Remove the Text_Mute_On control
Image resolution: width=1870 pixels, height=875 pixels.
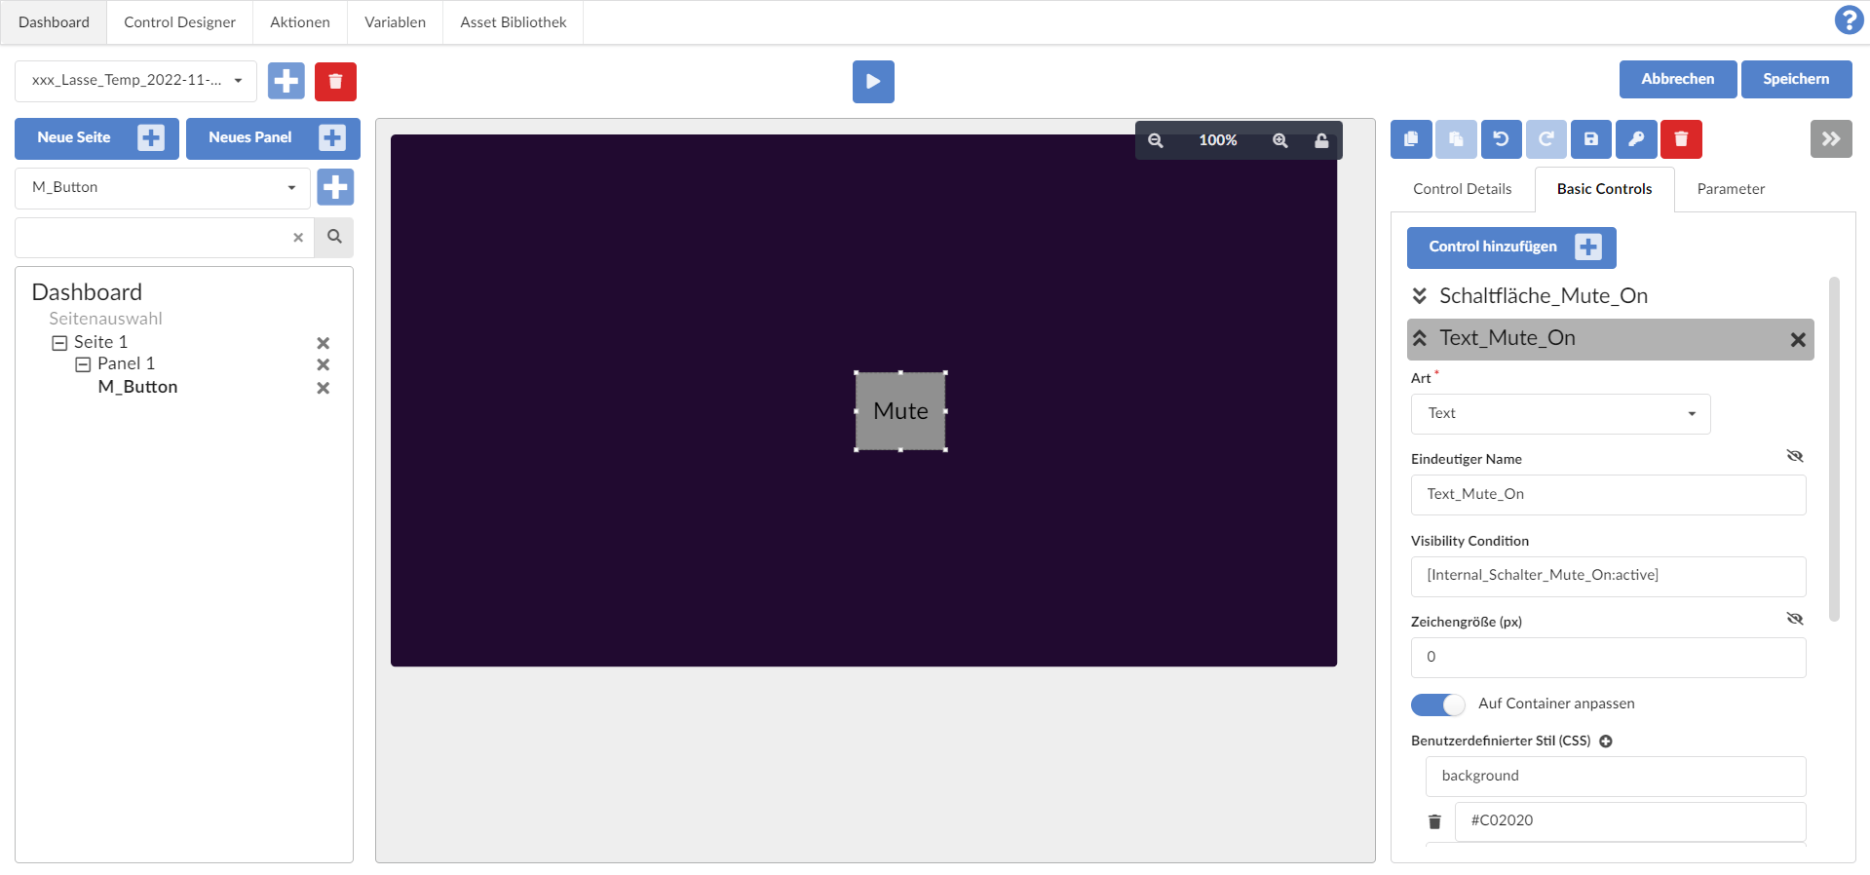point(1798,340)
